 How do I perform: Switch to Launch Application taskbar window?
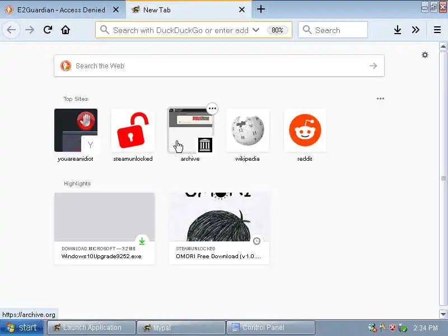point(91,328)
